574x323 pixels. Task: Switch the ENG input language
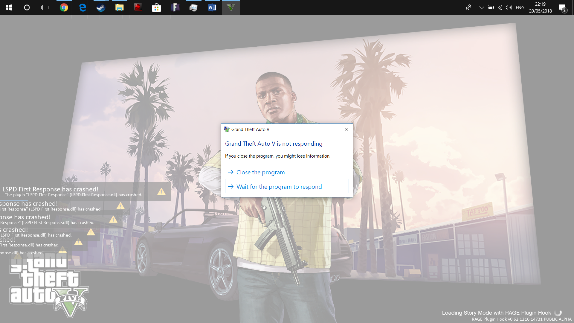coord(520,7)
